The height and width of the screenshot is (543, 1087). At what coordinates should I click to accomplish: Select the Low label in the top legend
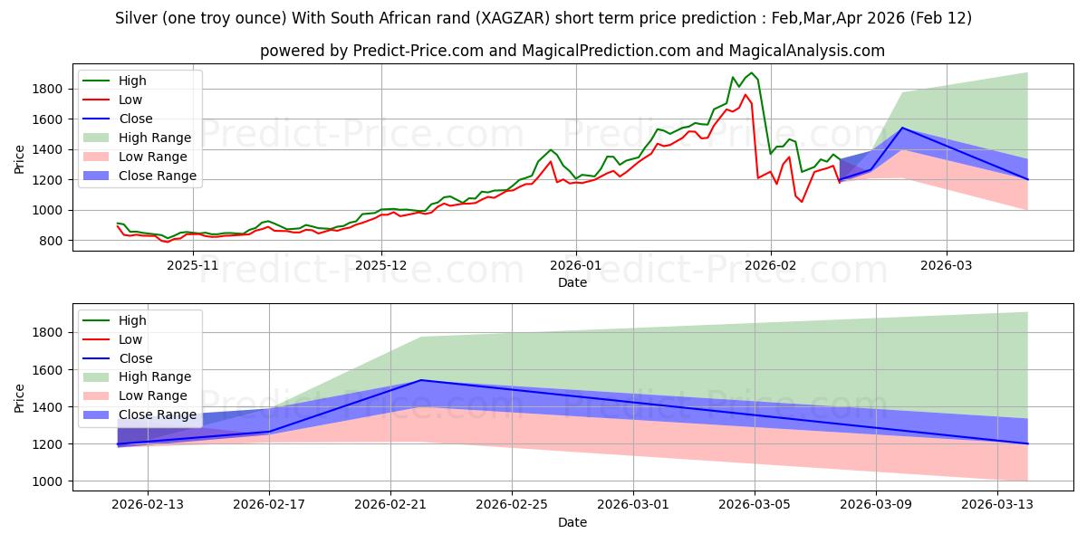point(130,100)
